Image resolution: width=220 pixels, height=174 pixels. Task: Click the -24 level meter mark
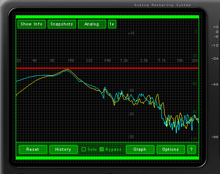coord(215,58)
